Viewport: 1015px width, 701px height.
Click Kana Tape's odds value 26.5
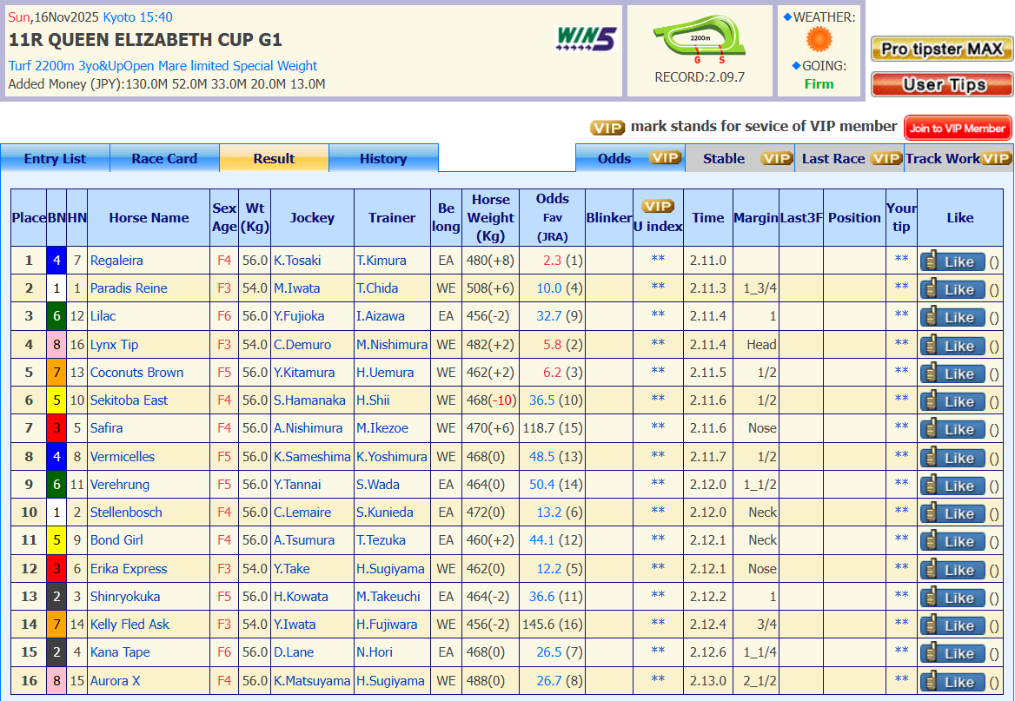tap(549, 651)
